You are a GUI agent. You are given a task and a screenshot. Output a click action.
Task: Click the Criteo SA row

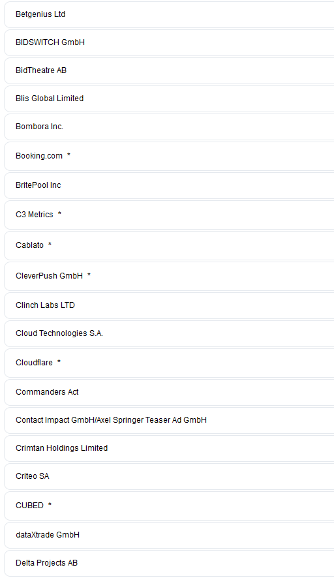tap(169, 476)
